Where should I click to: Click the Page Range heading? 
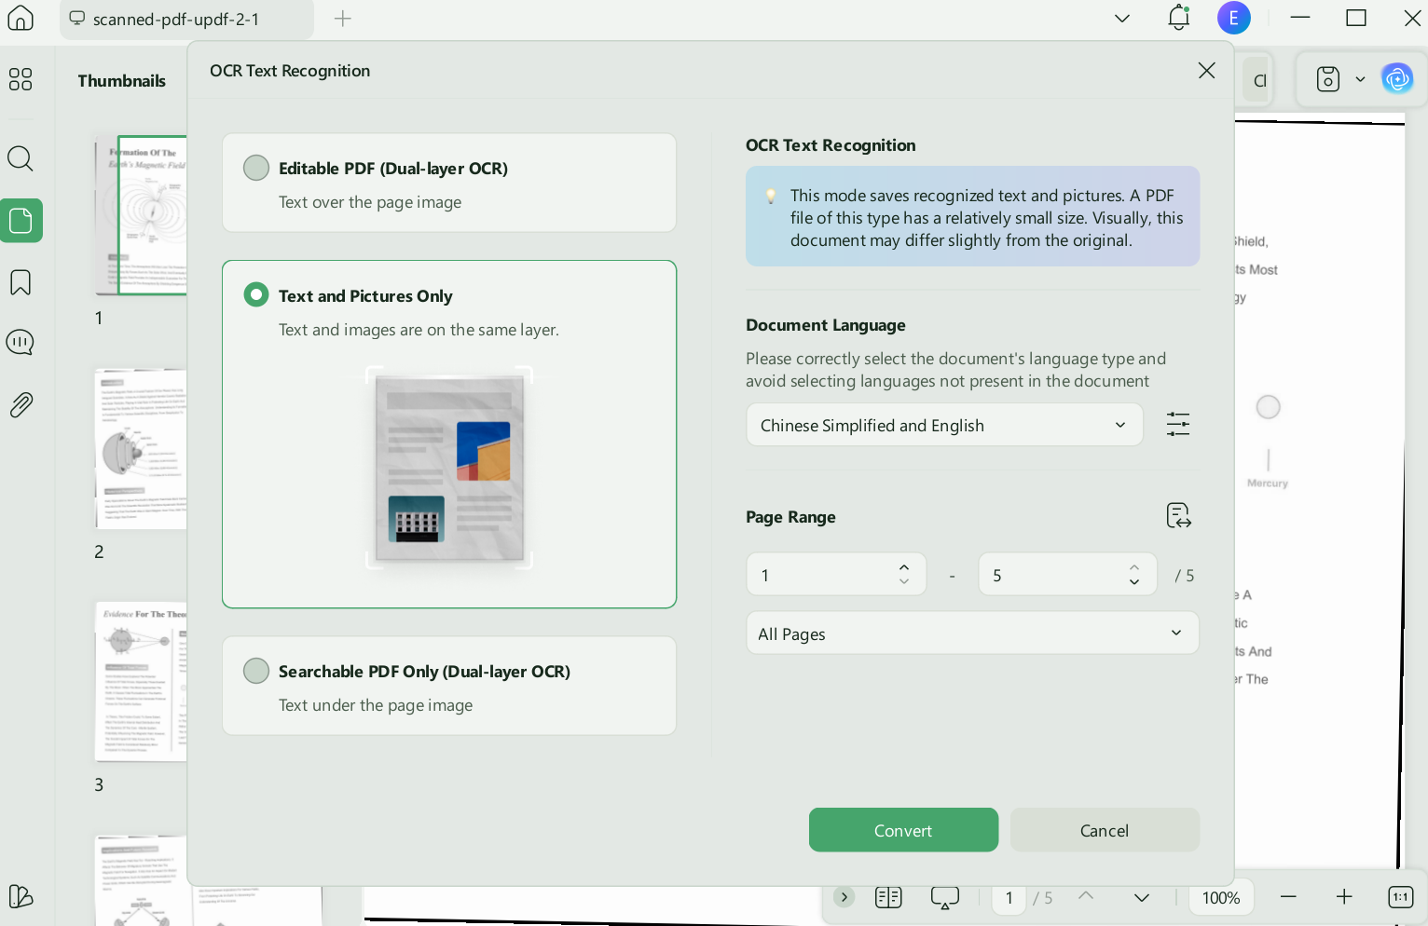(x=790, y=517)
